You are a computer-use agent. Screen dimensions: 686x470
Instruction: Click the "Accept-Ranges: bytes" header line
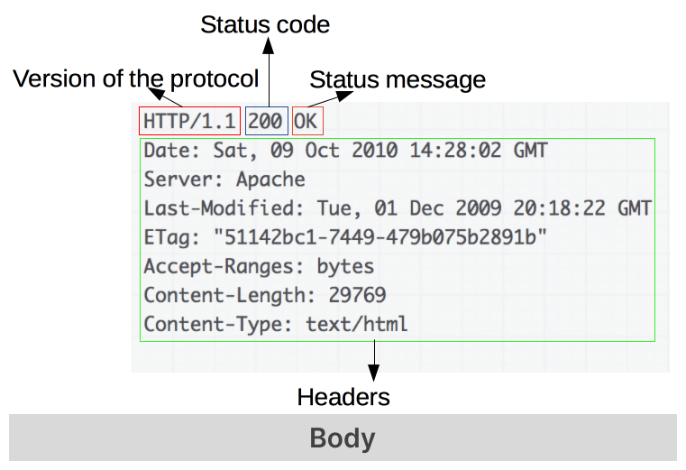click(259, 266)
